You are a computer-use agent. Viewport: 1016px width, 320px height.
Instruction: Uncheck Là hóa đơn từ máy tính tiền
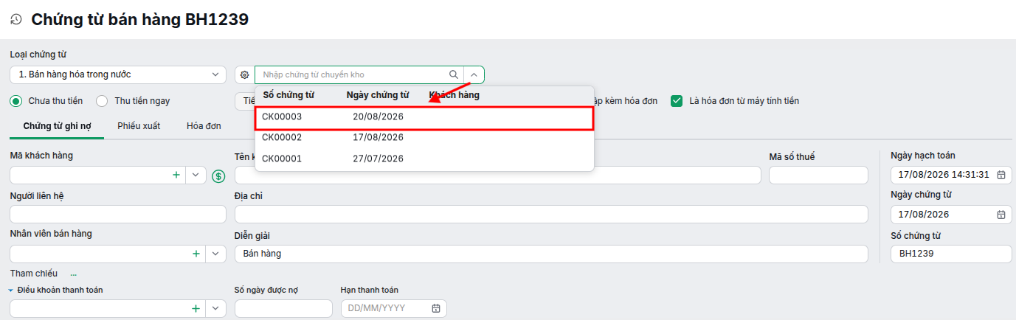coord(676,101)
